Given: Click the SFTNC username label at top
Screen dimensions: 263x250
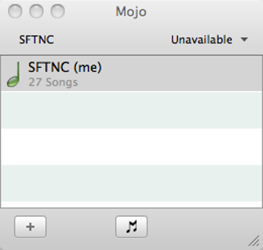Looking at the screenshot, I should (x=36, y=40).
